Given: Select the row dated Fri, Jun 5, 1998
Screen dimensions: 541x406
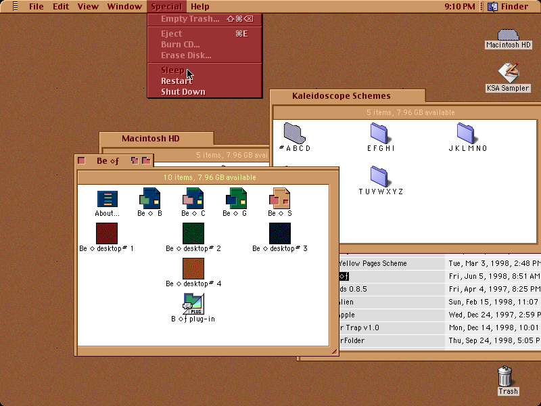Looking at the screenshot, I should (440, 276).
